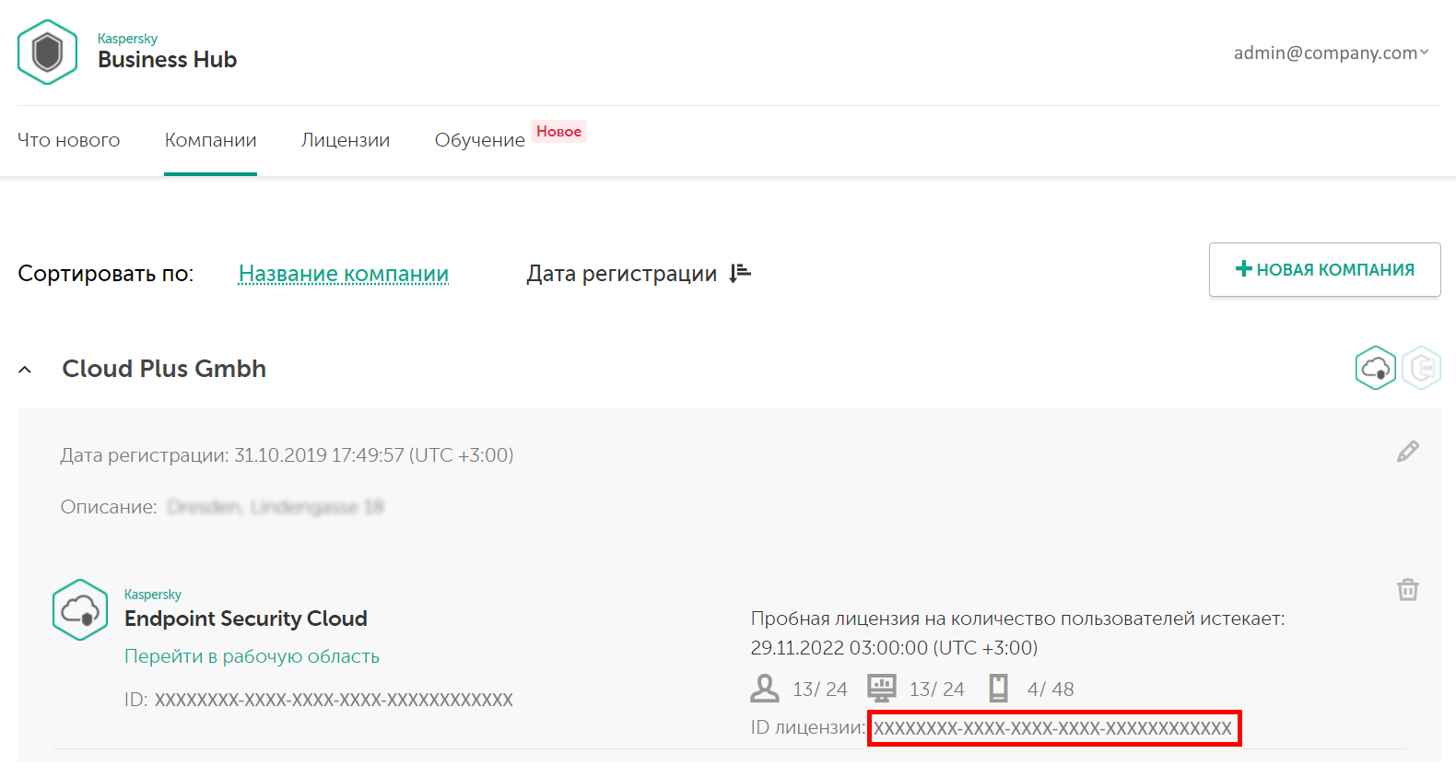
Task: Click the Endpoint Security Cloud product logo
Action: pyautogui.click(x=80, y=609)
